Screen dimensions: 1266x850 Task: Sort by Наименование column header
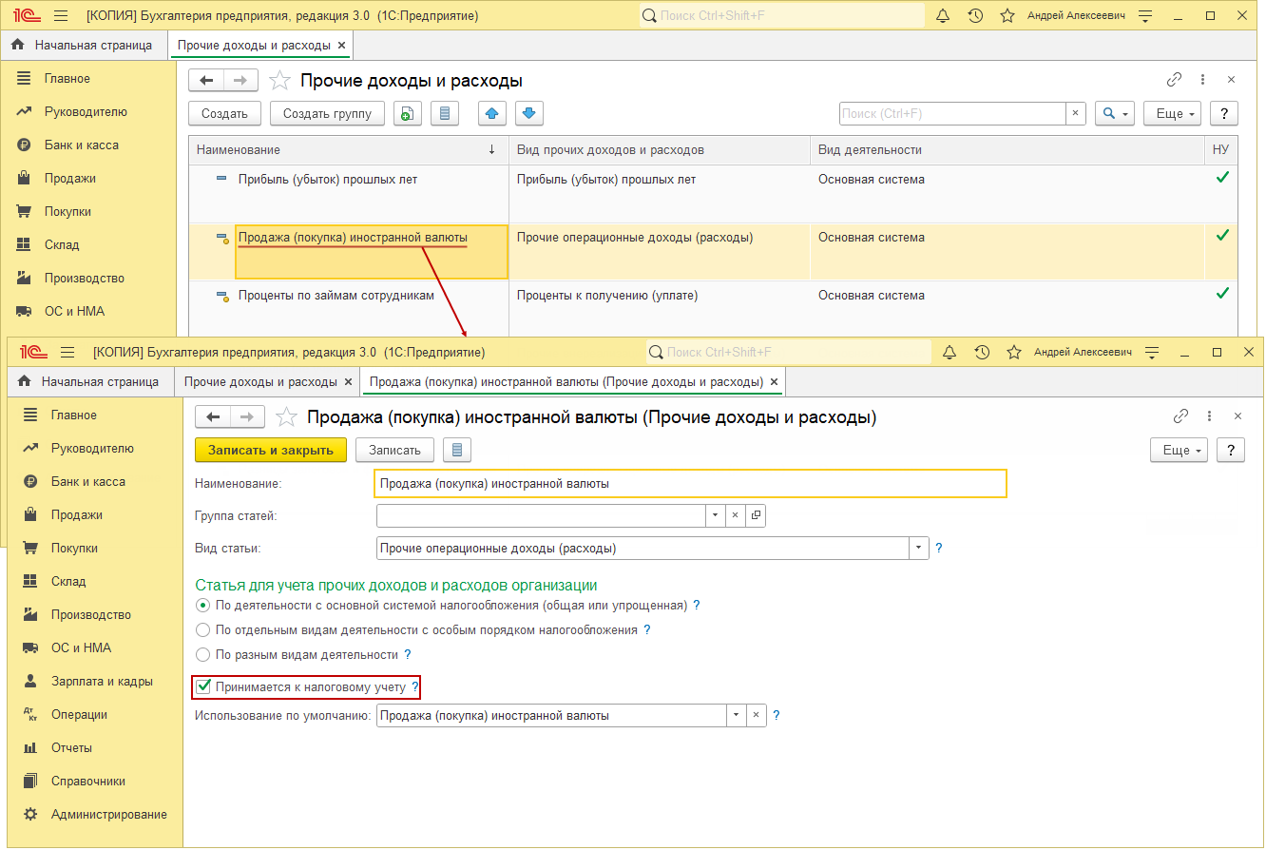coord(348,150)
